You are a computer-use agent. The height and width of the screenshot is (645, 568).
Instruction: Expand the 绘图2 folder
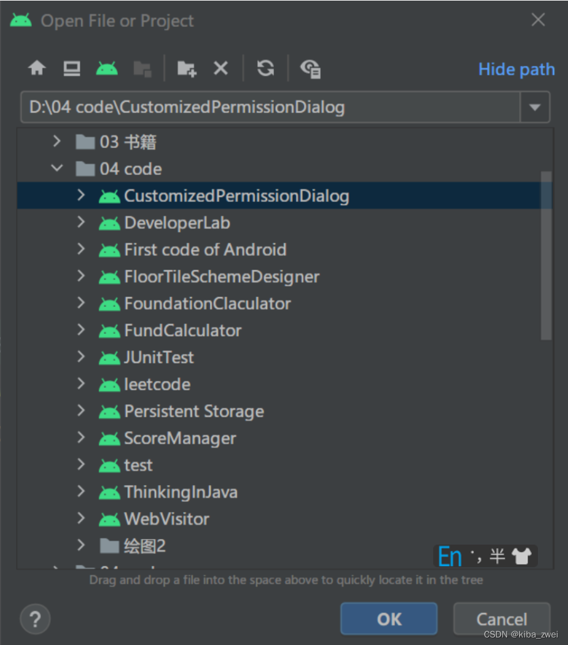(x=81, y=545)
